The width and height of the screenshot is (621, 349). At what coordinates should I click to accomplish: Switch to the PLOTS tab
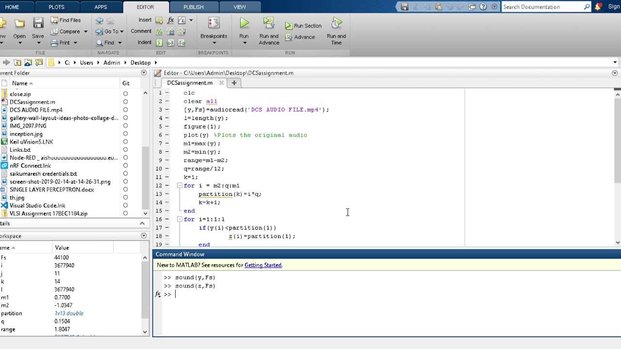click(56, 7)
